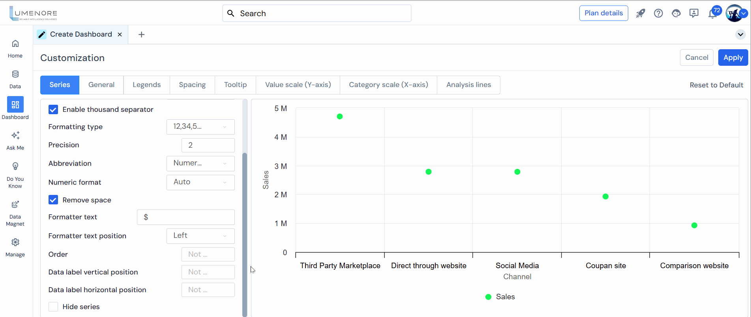Uncheck Enable thousand separator

click(x=53, y=109)
